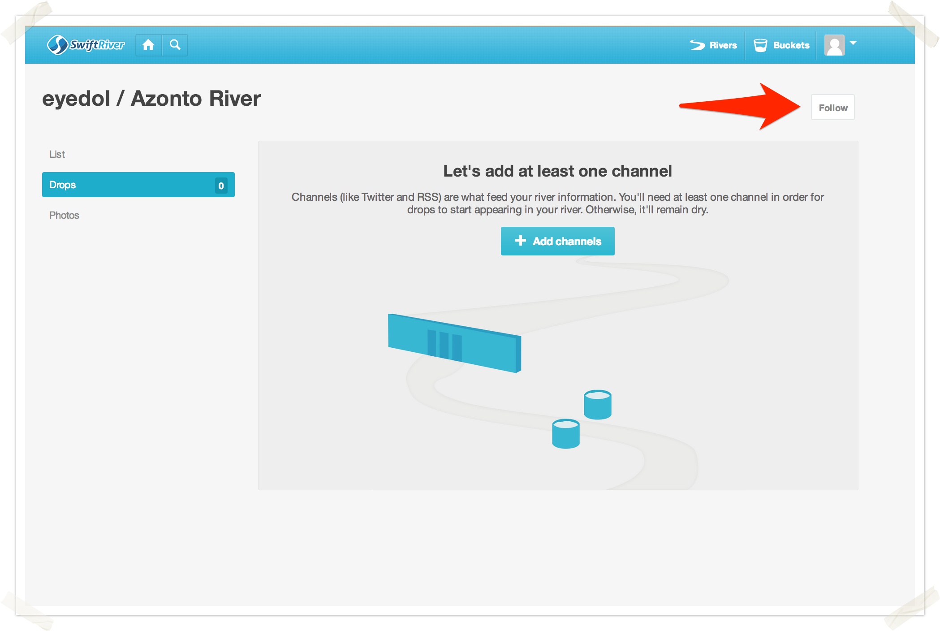Open the Buckets menu
Viewport: 940px width, 631px height.
pyautogui.click(x=791, y=45)
